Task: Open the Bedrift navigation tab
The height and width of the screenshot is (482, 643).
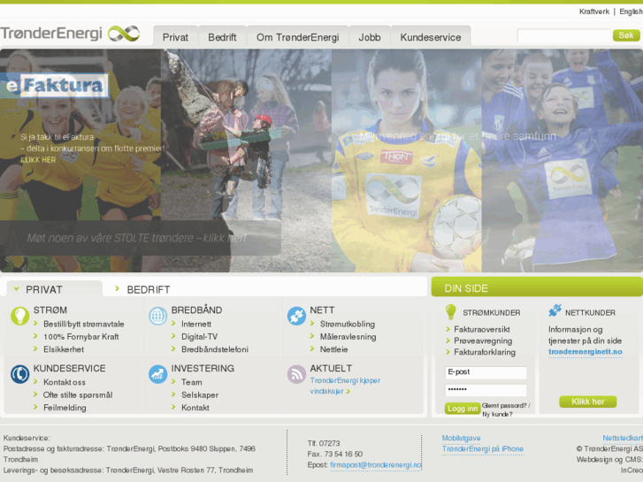Action: pyautogui.click(x=222, y=37)
